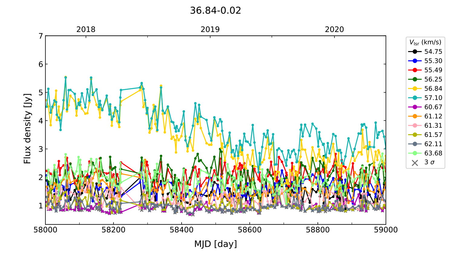Image resolution: width=454 pixels, height=255 pixels.
Task: Click the 2019 top axis year label
Action: [x=210, y=30]
